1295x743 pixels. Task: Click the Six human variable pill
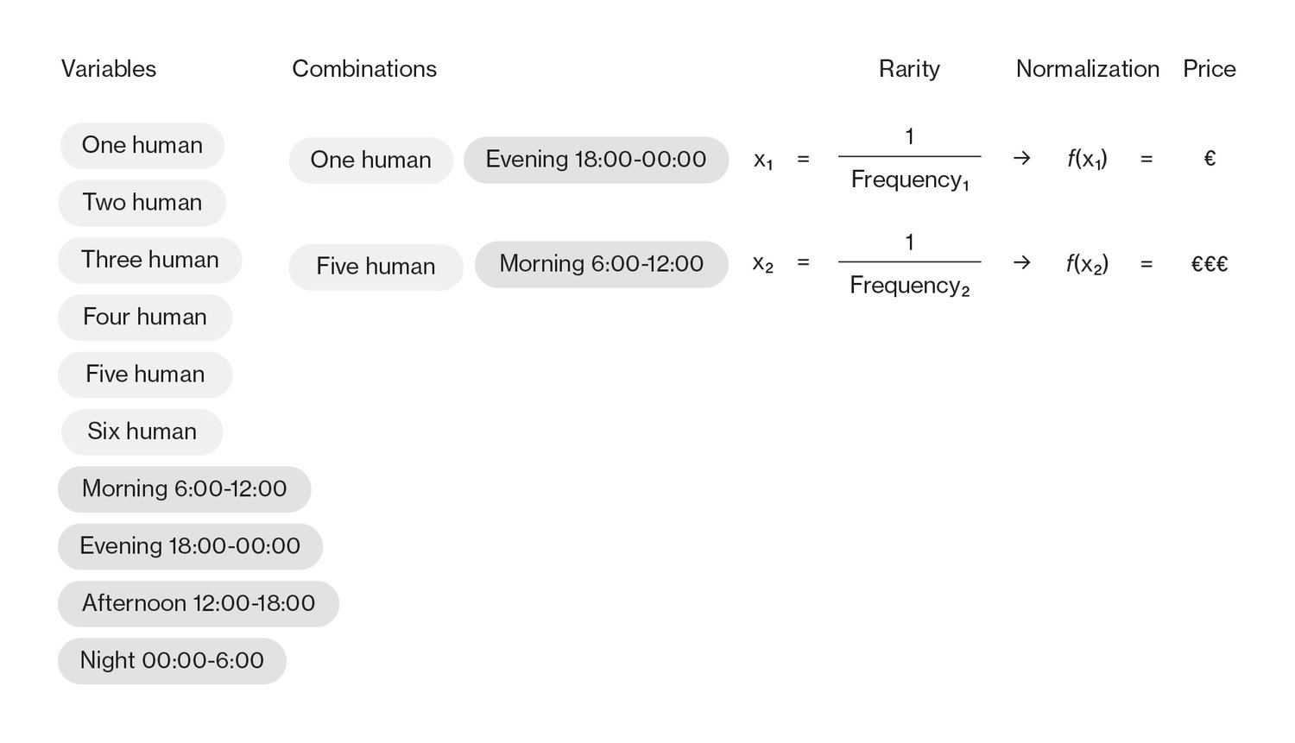click(x=142, y=431)
